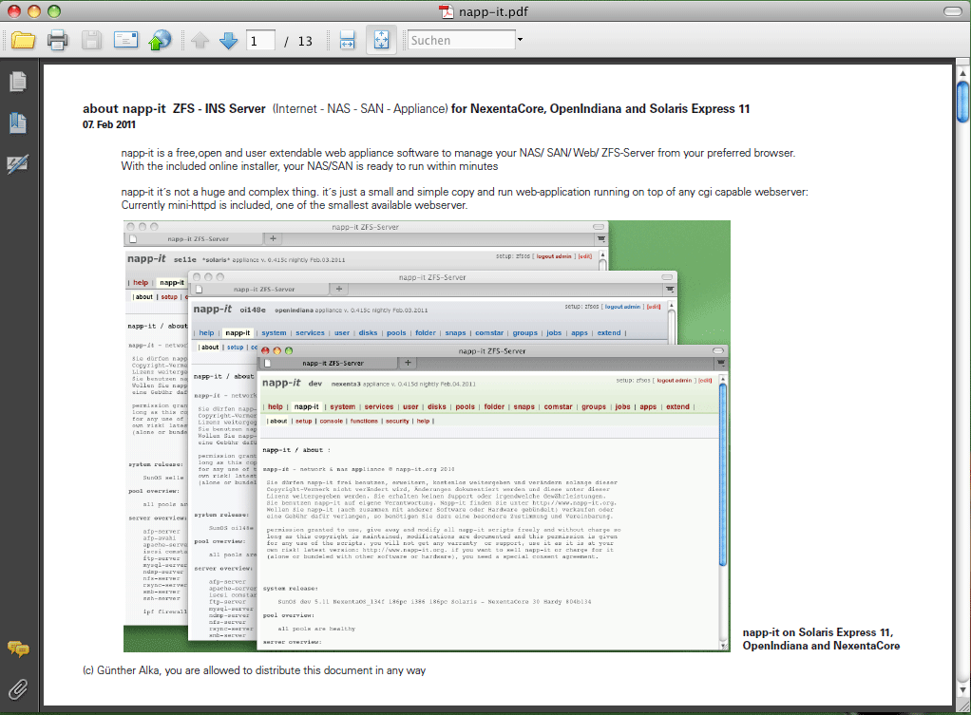Click the previous page up arrow
Screen dimensions: 971x715
[x=200, y=41]
